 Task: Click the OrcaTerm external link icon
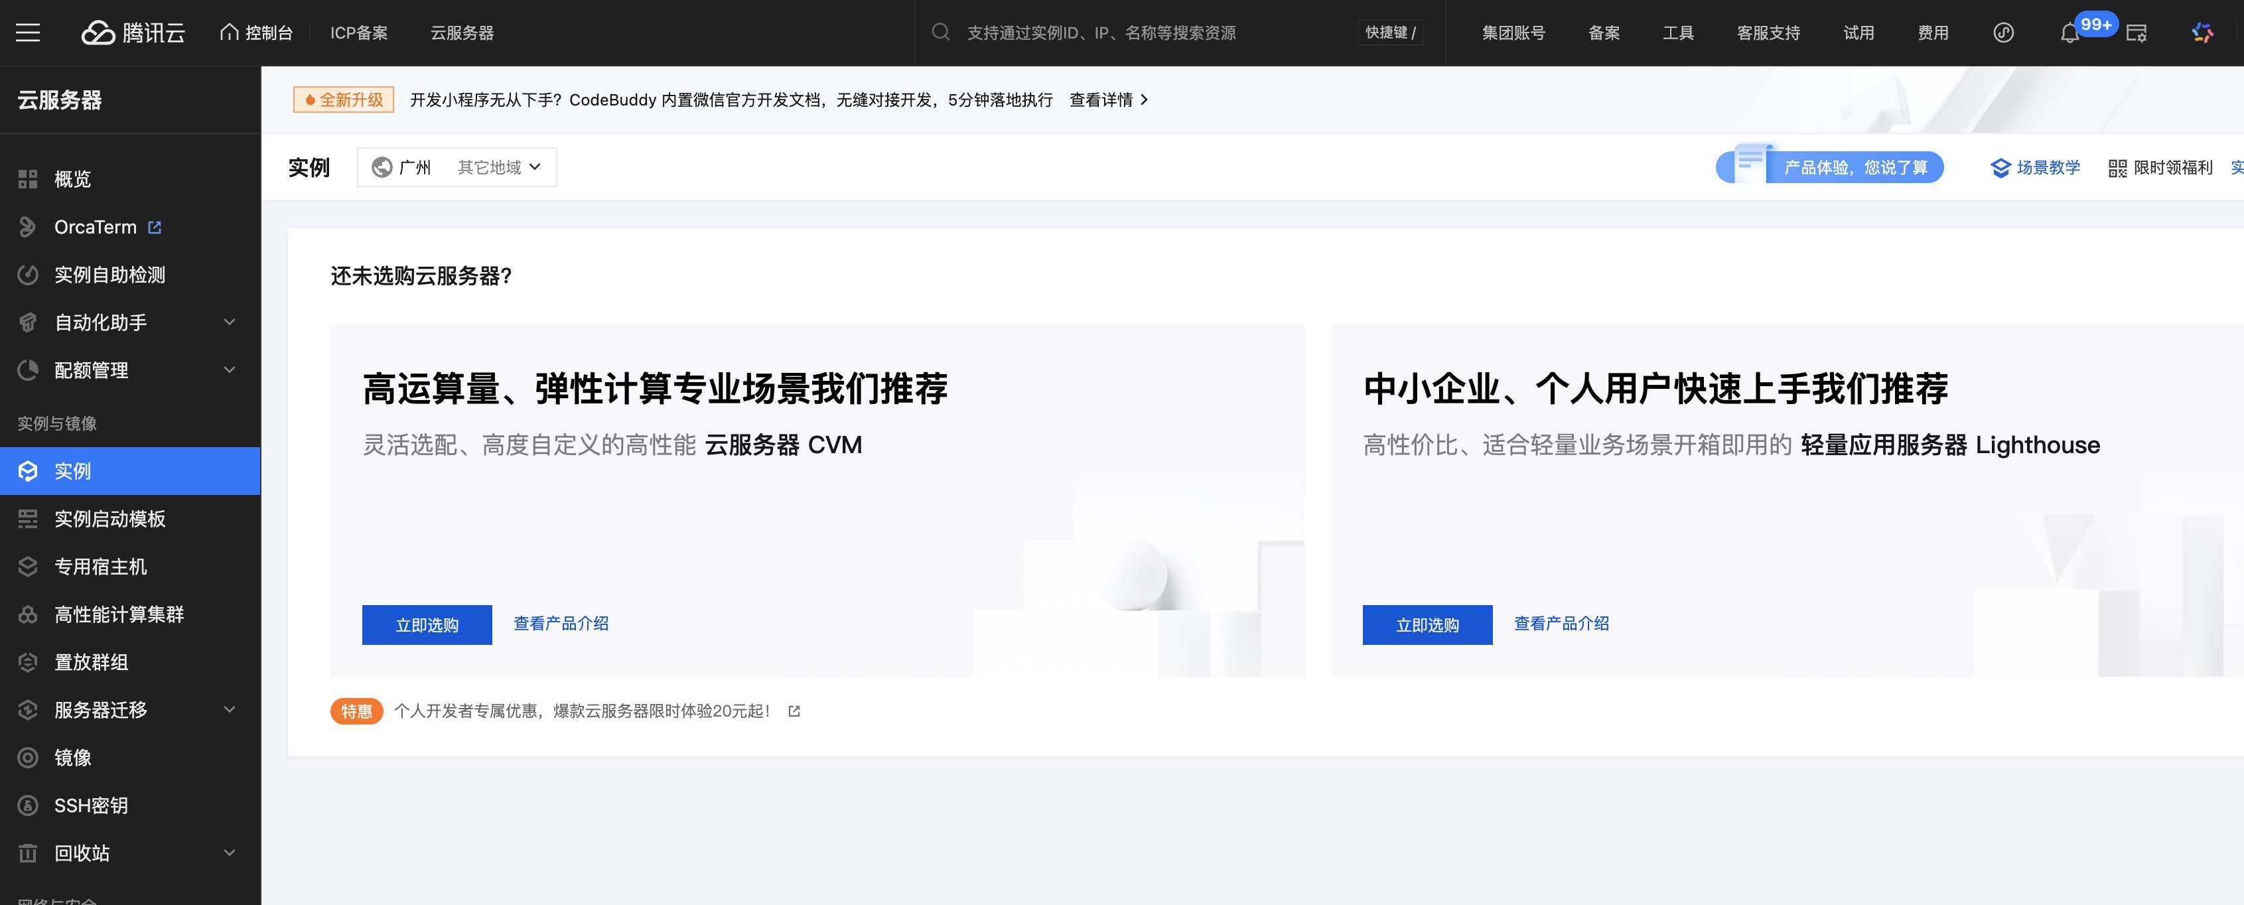155,228
